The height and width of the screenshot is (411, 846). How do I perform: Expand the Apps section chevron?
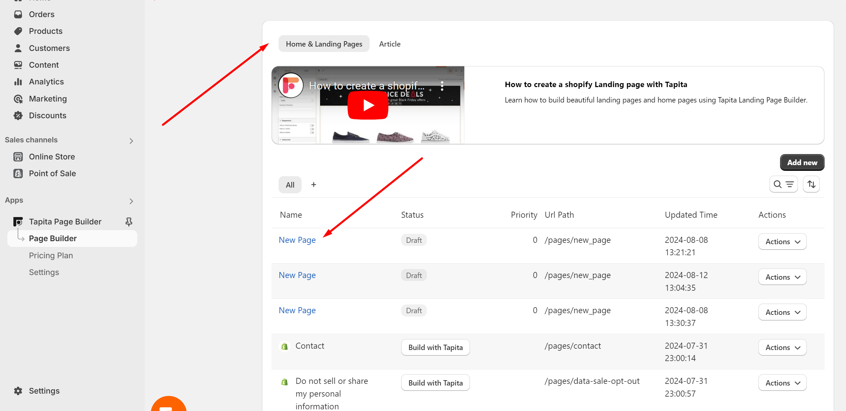(131, 201)
